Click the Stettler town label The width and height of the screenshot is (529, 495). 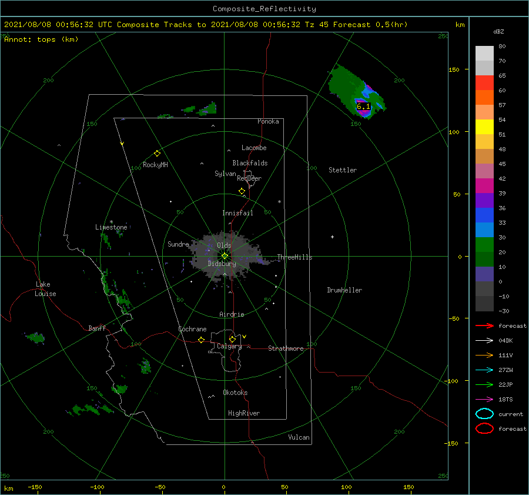pos(343,170)
